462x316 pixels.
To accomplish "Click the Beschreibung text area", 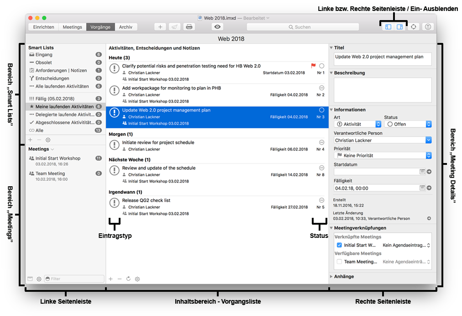I will point(383,90).
